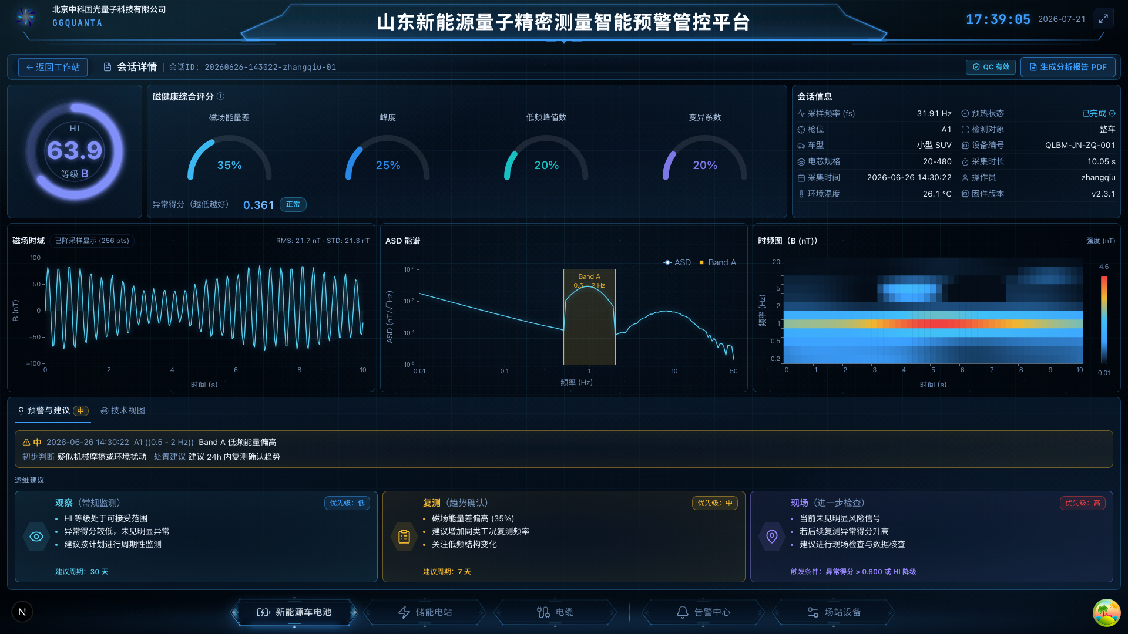Click the 采样频率 waveform icon
The width and height of the screenshot is (1128, 634).
801,113
